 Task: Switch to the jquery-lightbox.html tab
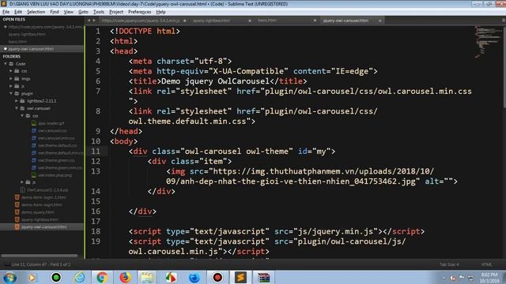[x=212, y=21]
